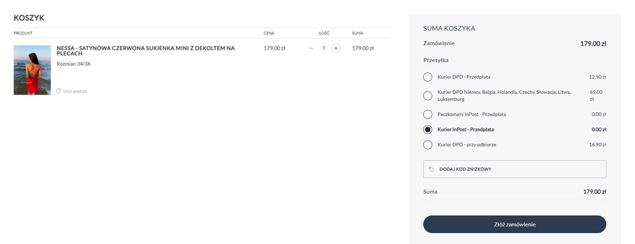Click the quantity value 1 field
Image resolution: width=635 pixels, height=244 pixels.
click(x=324, y=48)
